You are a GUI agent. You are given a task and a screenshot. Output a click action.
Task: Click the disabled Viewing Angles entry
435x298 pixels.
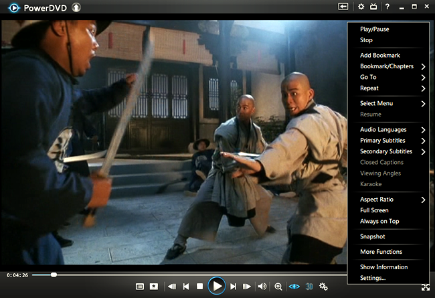(x=388, y=173)
